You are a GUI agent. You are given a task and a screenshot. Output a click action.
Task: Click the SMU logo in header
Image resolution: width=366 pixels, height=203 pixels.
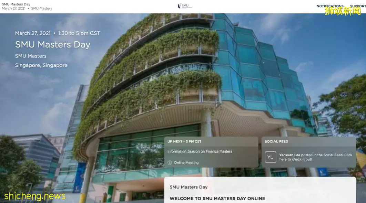(185, 6)
